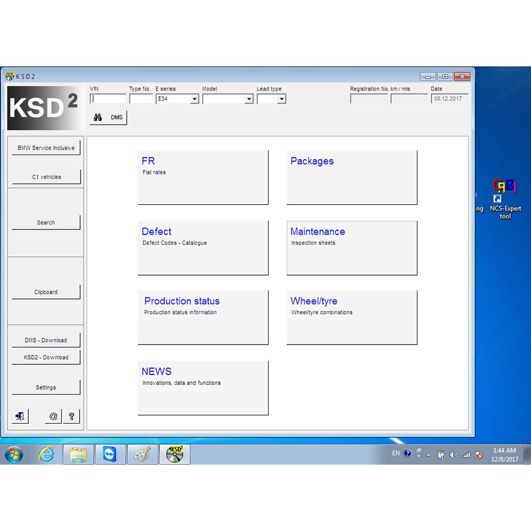Image resolution: width=531 pixels, height=531 pixels.
Task: Click the Action Center flag tray icon
Action: tap(478, 455)
